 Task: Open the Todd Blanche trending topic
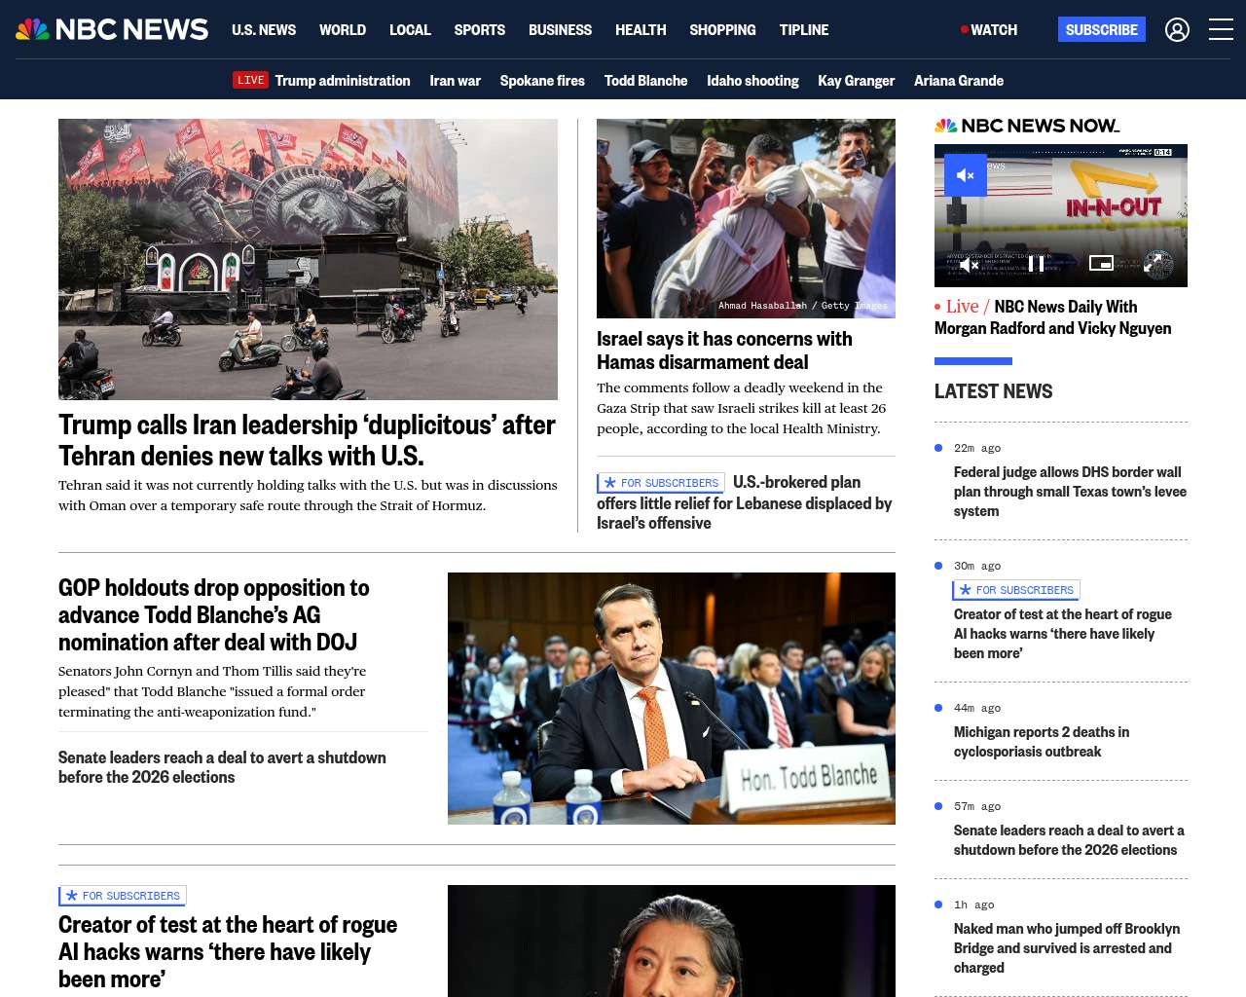click(645, 81)
